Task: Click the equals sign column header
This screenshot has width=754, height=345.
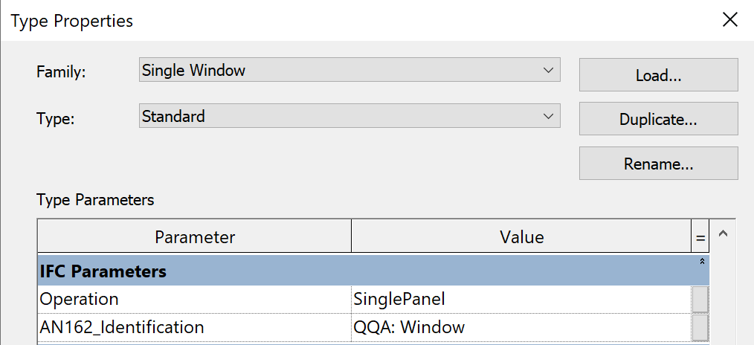Action: (x=700, y=236)
